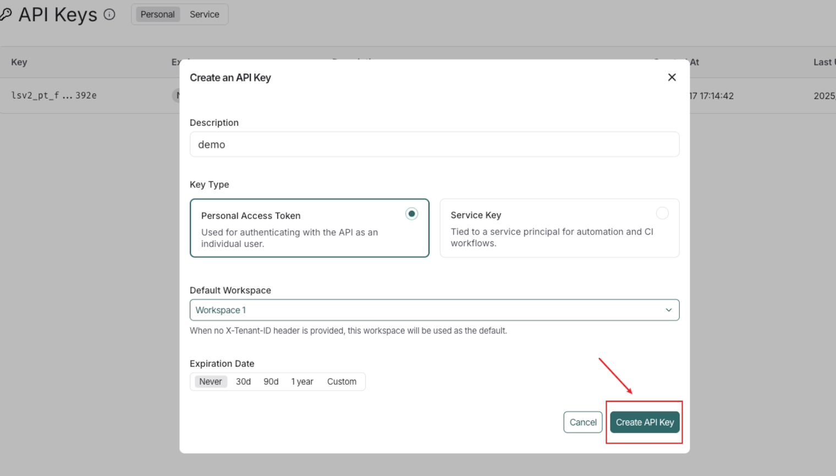Set expiration to Never
The height and width of the screenshot is (476, 836).
(210, 381)
